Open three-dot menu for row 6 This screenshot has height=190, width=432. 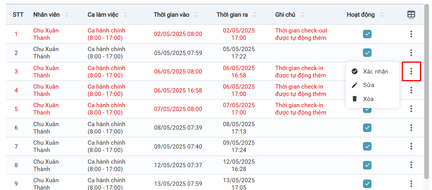tap(411, 128)
